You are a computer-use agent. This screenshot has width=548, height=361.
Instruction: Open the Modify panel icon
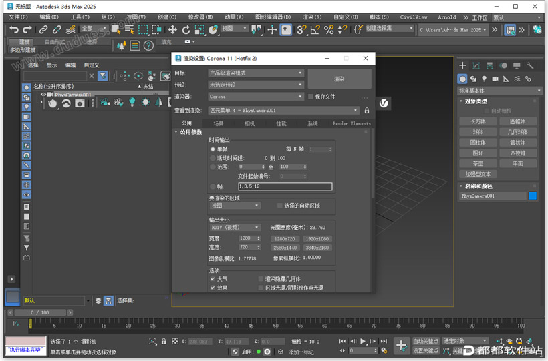476,65
